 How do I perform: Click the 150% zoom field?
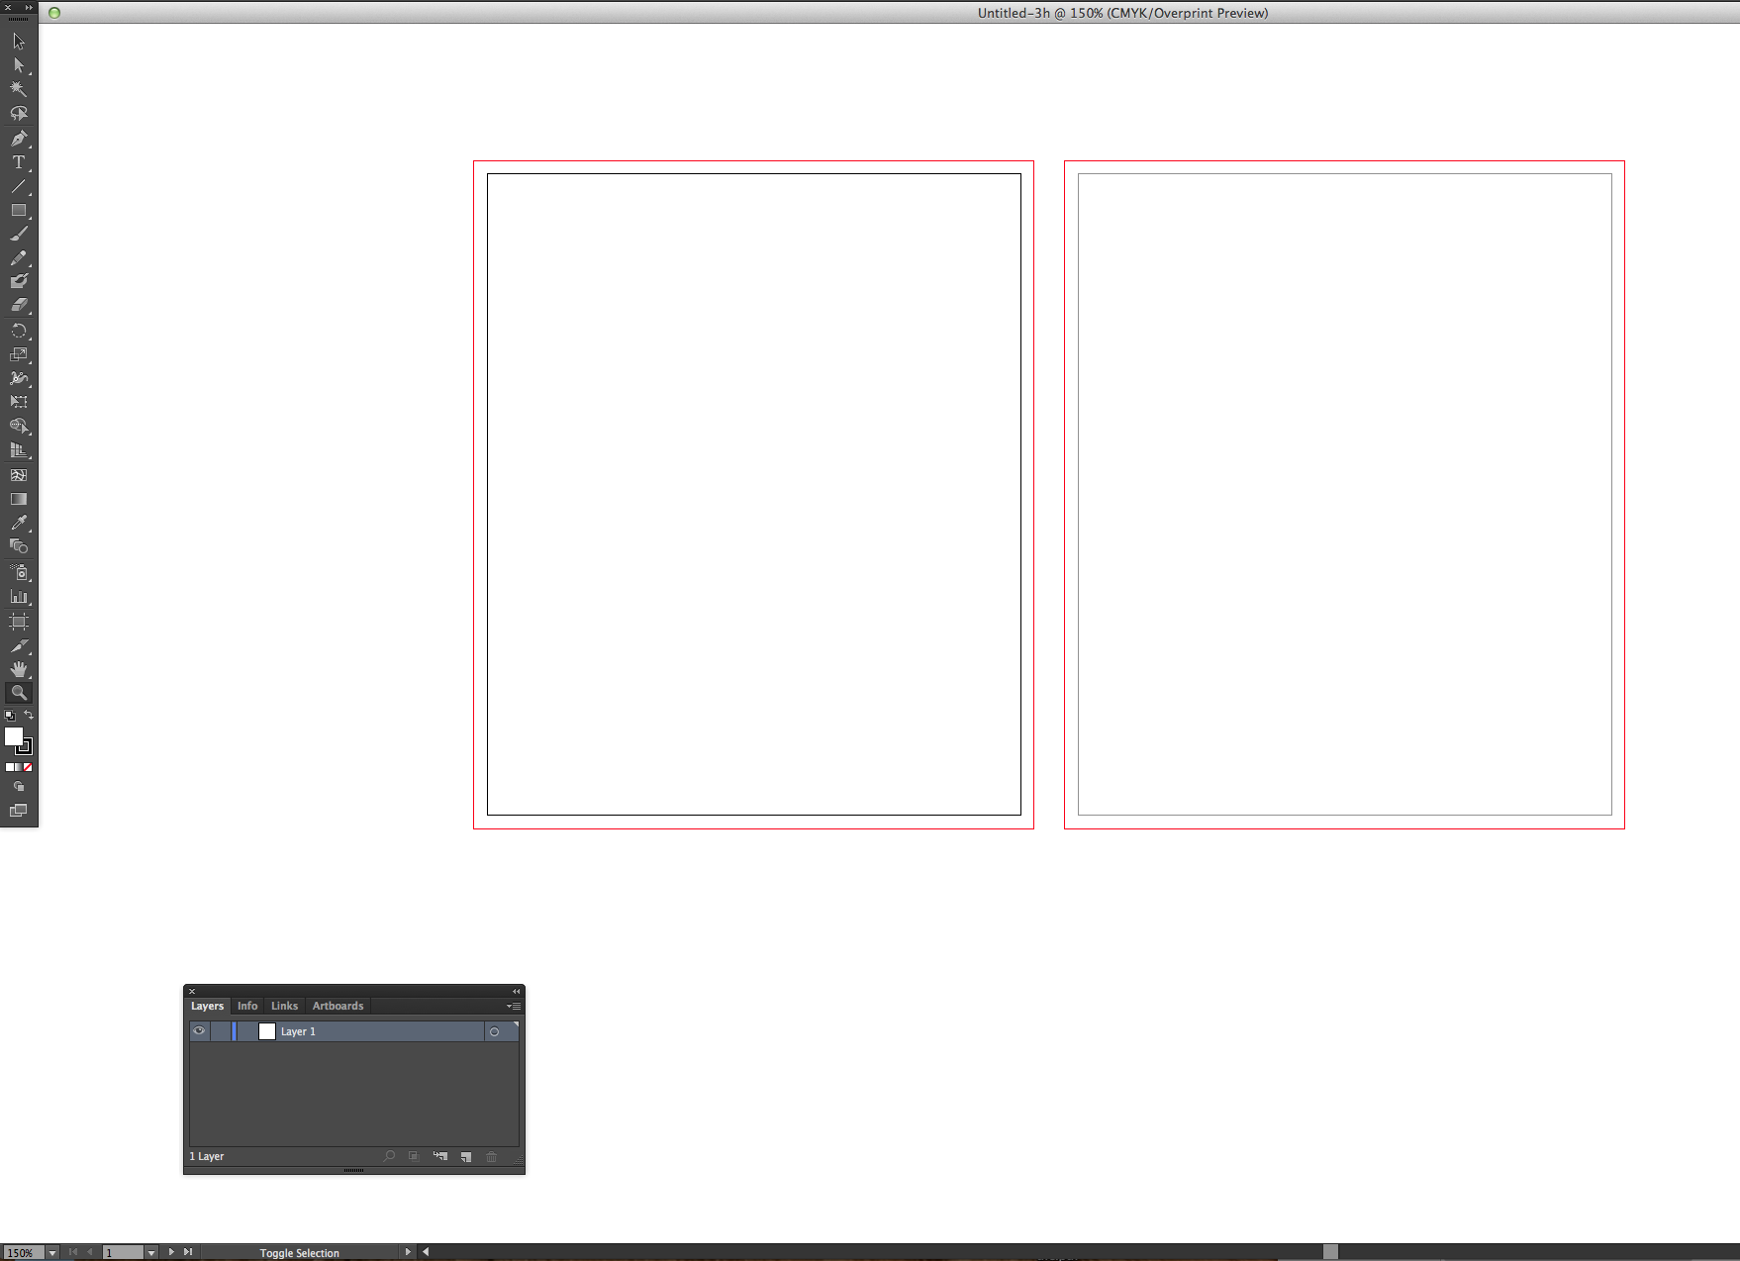23,1253
